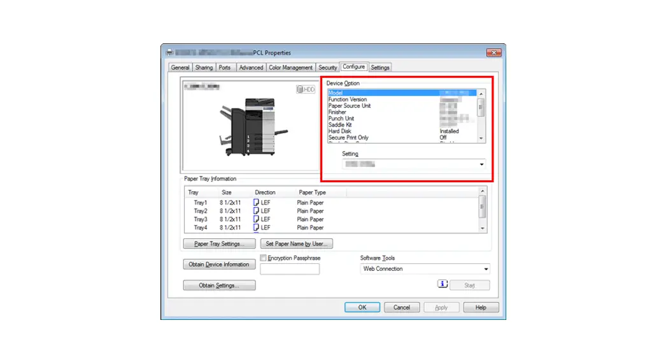Viewport: 668px width, 362px height.
Task: Select Finisher in Device Option list
Action: point(402,112)
